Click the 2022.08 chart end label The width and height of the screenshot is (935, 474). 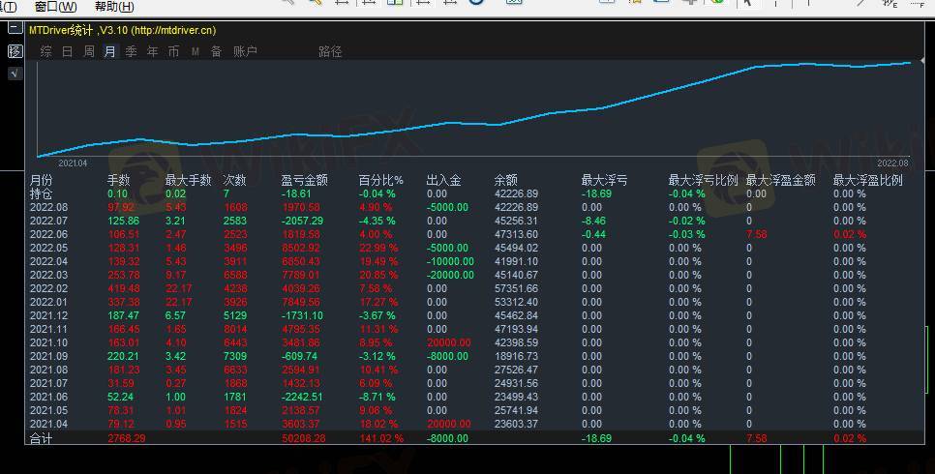892,163
